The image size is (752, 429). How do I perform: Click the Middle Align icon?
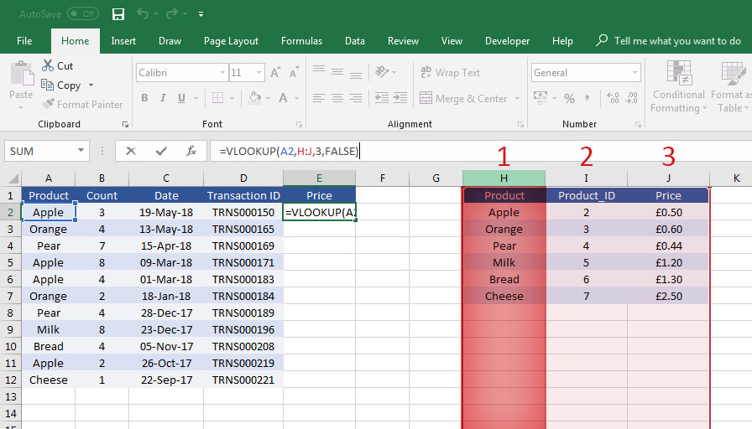[337, 72]
